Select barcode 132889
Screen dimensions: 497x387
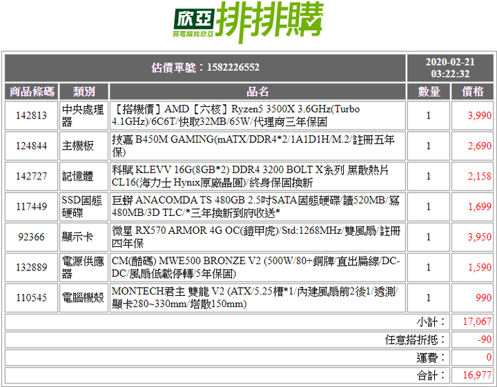[31, 267]
